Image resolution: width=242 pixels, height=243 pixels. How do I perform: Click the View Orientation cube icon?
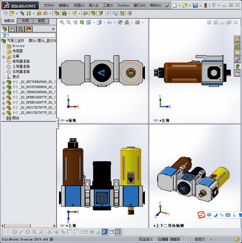[x=88, y=23]
